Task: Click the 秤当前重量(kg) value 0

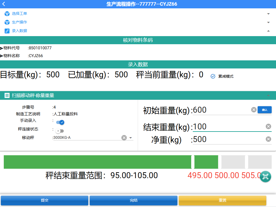Action: (x=201, y=75)
